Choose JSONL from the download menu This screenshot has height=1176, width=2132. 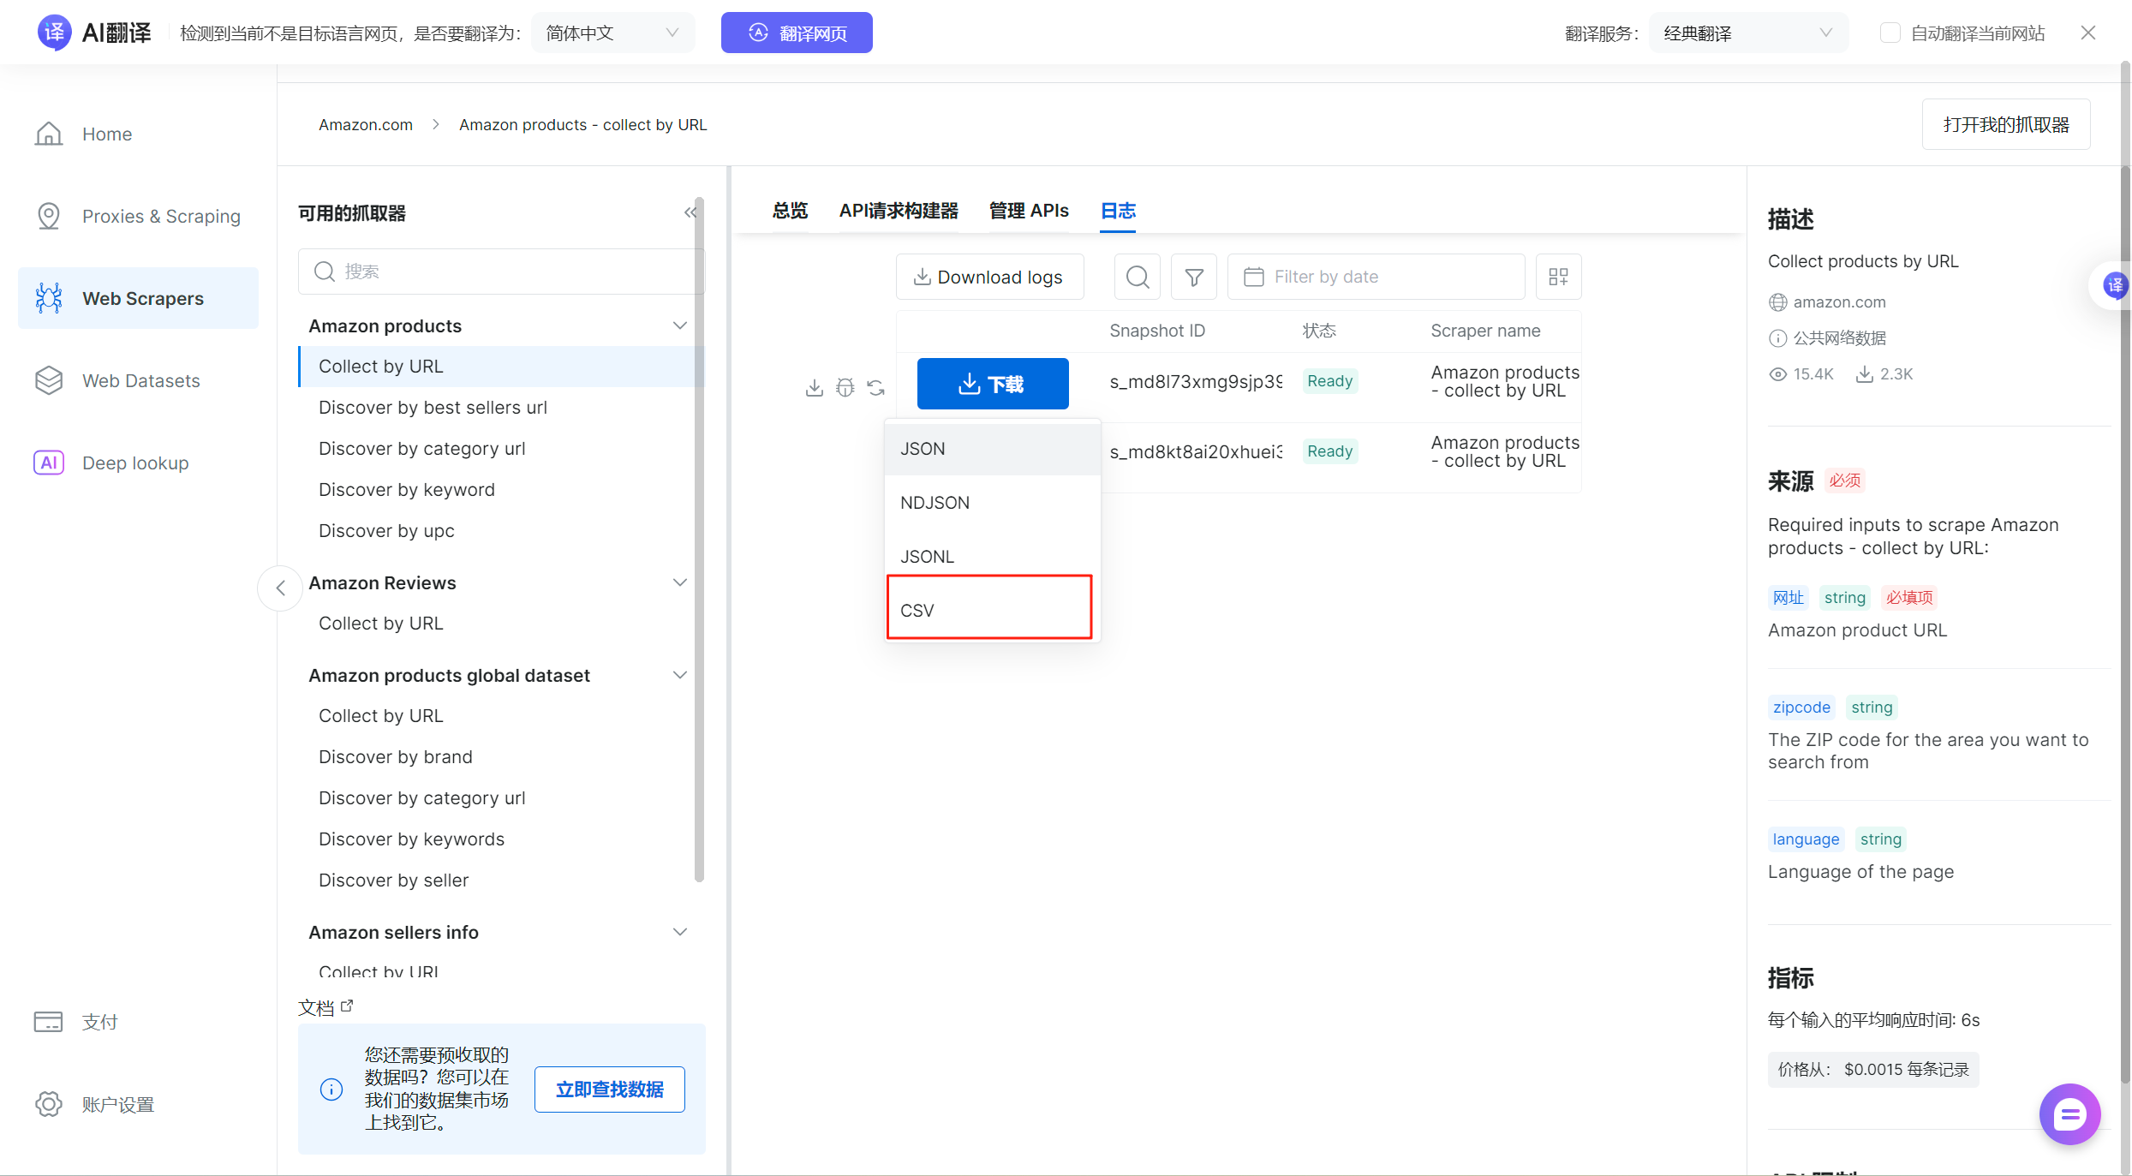[993, 557]
